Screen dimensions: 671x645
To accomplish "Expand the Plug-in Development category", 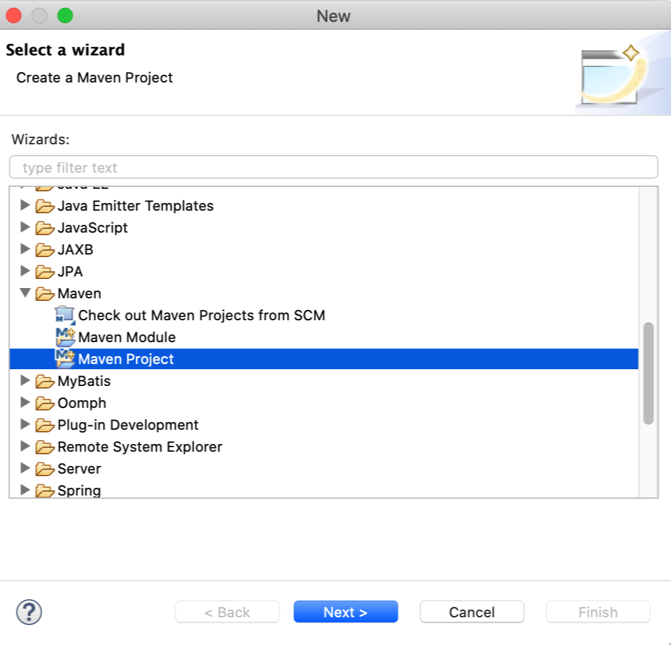I will 25,424.
